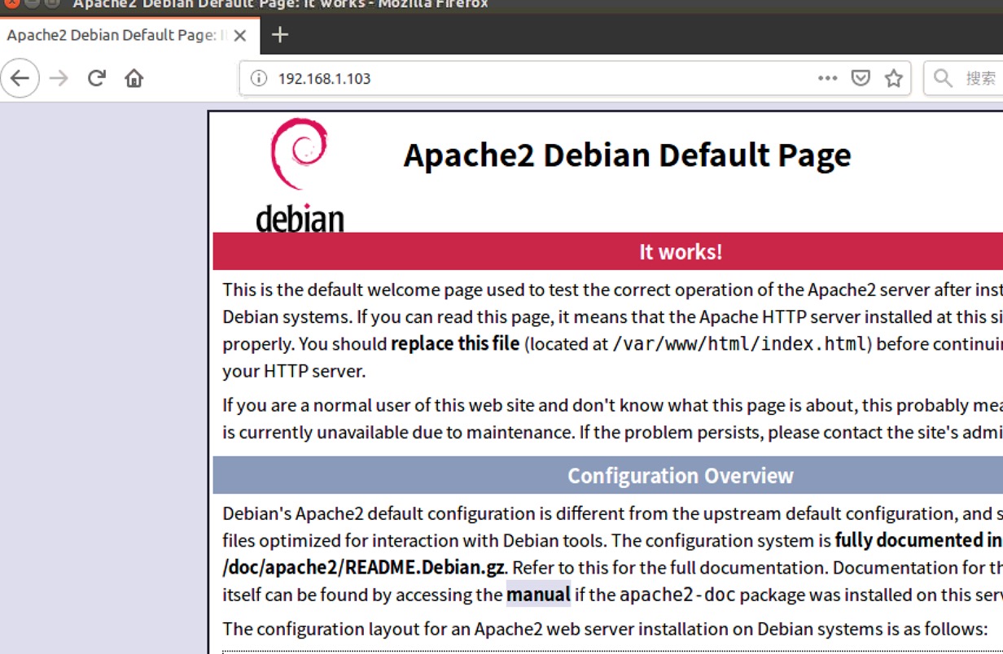This screenshot has width=1003, height=654.
Task: Click the search magnifier icon
Action: click(x=943, y=78)
